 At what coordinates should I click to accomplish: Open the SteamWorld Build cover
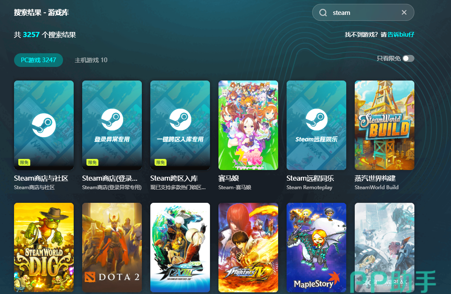385,125
